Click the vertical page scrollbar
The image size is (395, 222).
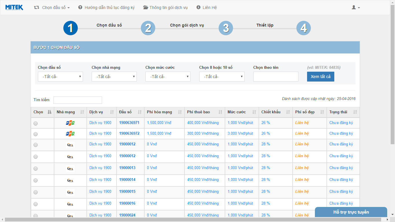coord(392,75)
